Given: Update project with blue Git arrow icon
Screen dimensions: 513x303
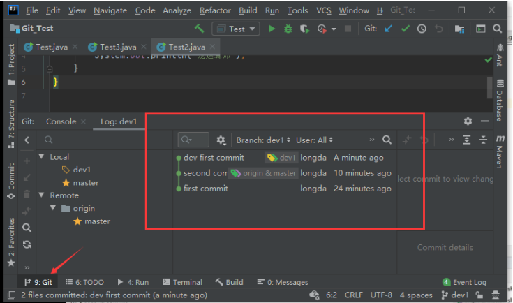Looking at the screenshot, I should pos(388,29).
